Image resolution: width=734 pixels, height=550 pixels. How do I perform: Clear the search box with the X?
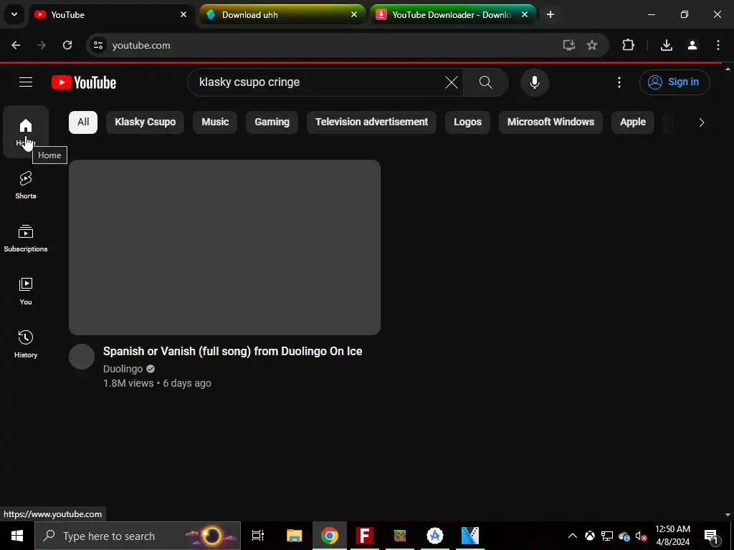click(x=452, y=82)
